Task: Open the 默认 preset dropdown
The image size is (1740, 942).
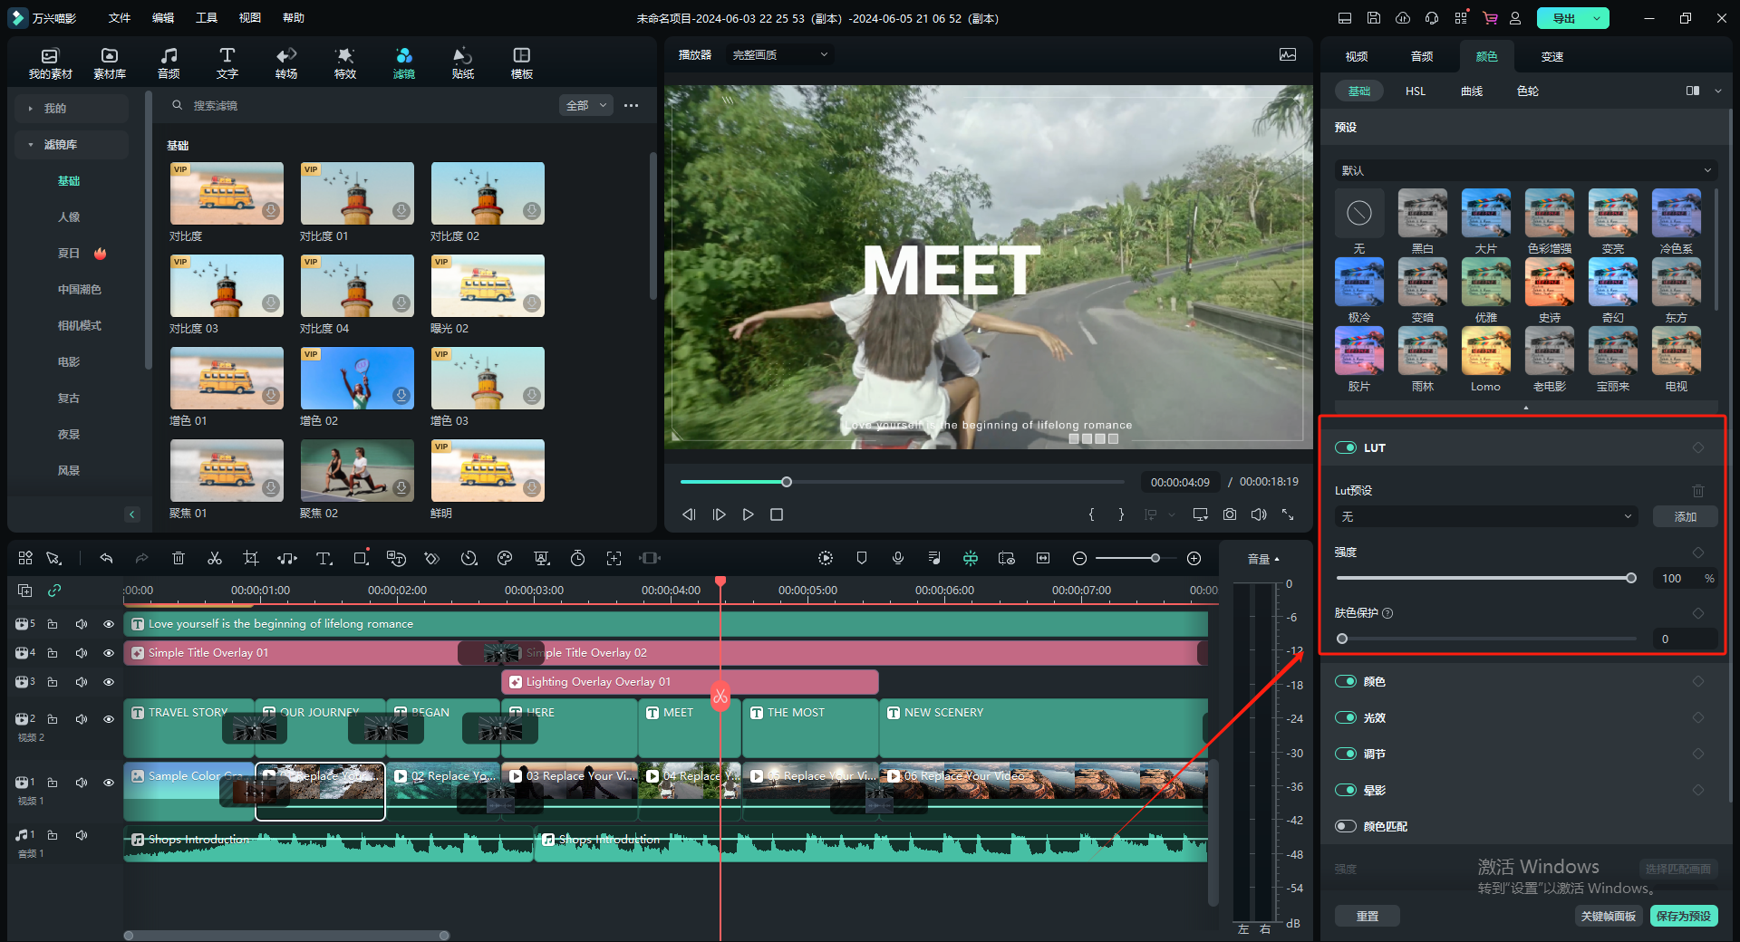Action: coord(1526,170)
